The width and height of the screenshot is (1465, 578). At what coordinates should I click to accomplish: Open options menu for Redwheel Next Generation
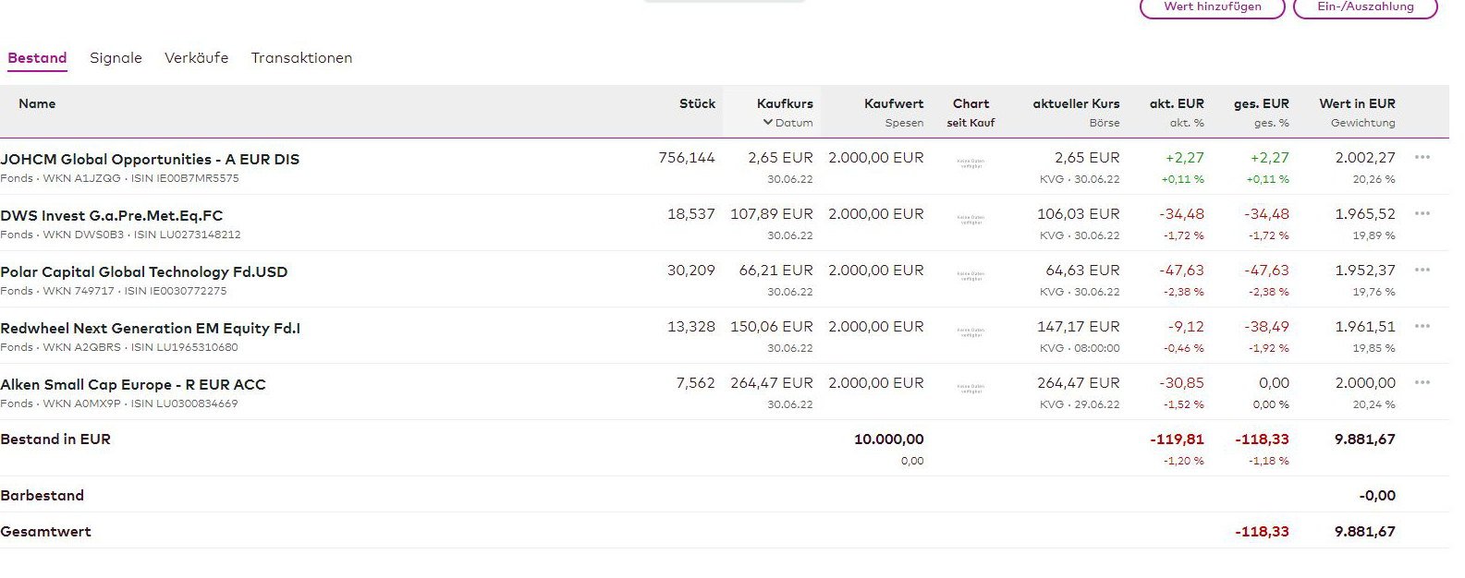[1422, 326]
